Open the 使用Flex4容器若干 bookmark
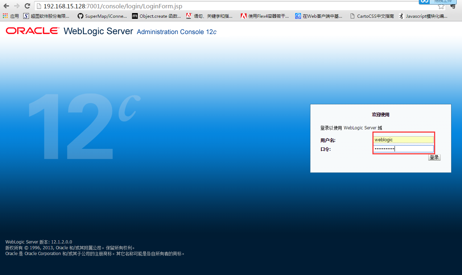This screenshot has height=275, width=462. pos(265,16)
